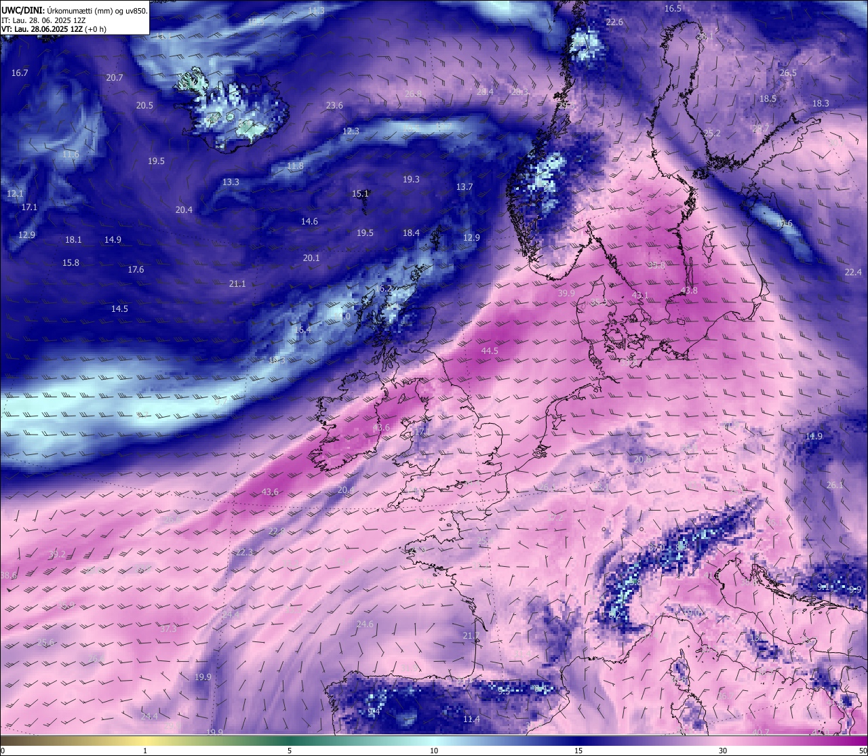Viewport: 868px width, 756px height.
Task: Click the '5' tick on the color scale
Action: (290, 751)
